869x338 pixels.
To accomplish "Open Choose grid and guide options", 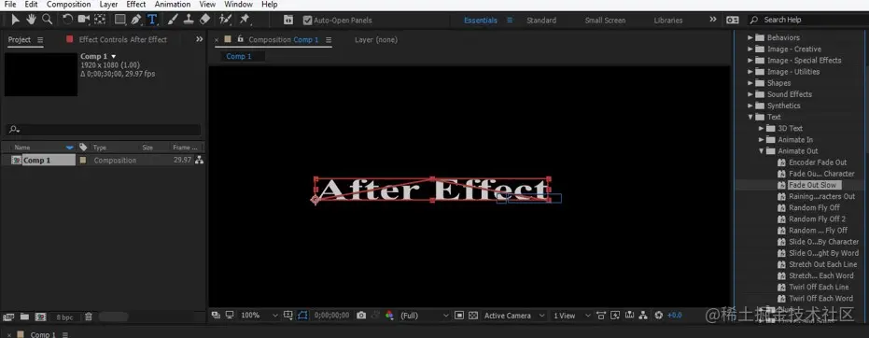I will [288, 316].
